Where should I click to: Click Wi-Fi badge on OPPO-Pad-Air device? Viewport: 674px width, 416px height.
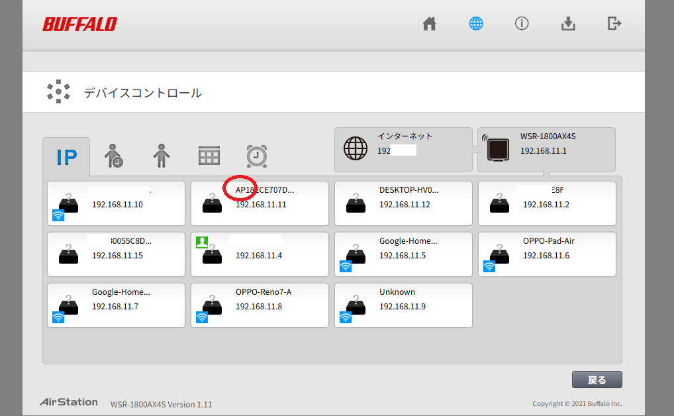(489, 266)
